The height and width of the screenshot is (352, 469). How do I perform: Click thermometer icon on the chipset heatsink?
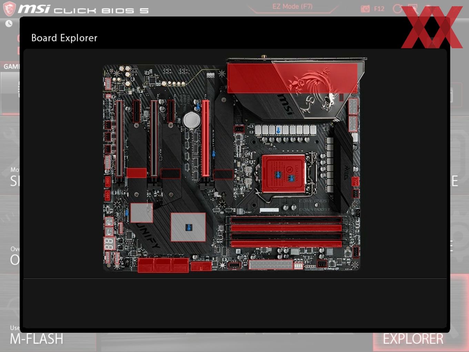tap(189, 227)
